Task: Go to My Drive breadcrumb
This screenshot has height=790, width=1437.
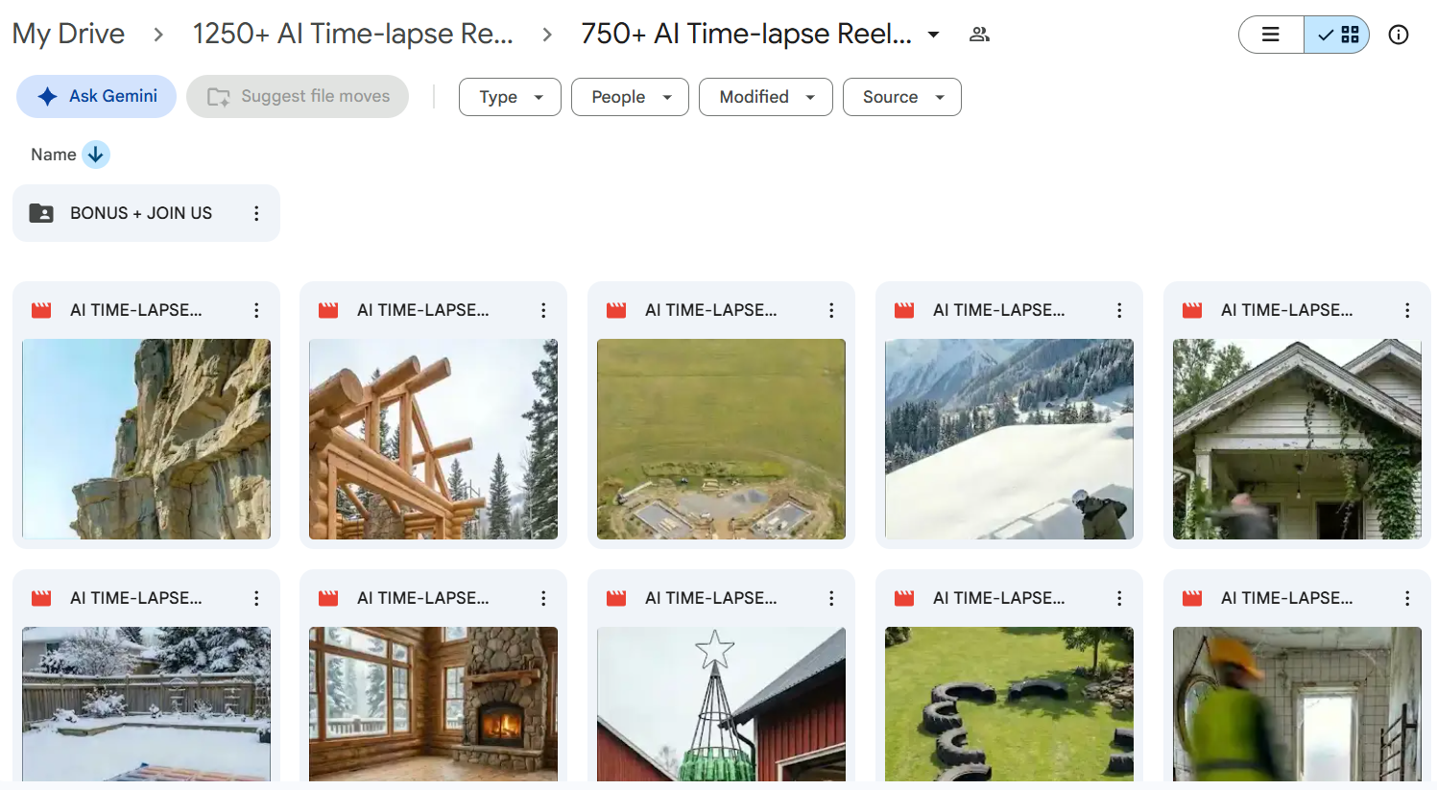Action: tap(68, 34)
